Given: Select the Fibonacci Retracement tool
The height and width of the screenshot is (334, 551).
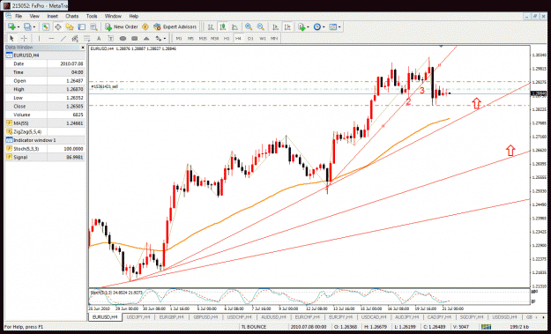Looking at the screenshot, I should (86, 38).
